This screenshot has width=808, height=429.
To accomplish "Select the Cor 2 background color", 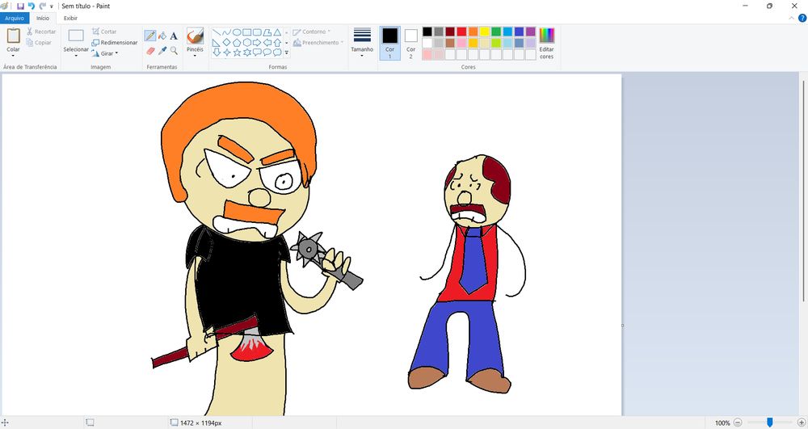I will point(410,44).
